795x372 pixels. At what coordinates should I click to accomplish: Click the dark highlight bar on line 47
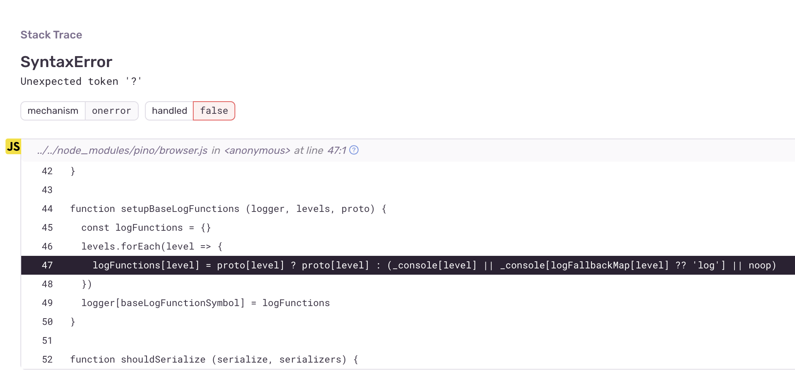point(393,265)
